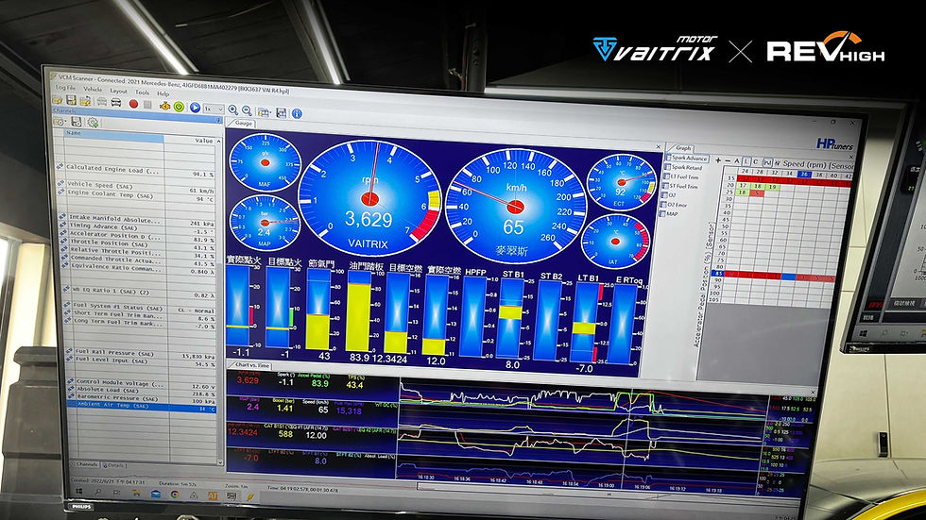Screen dimensions: 926x520
Task: Select Calculated Engine Load channel row
Action: pyautogui.click(x=135, y=171)
